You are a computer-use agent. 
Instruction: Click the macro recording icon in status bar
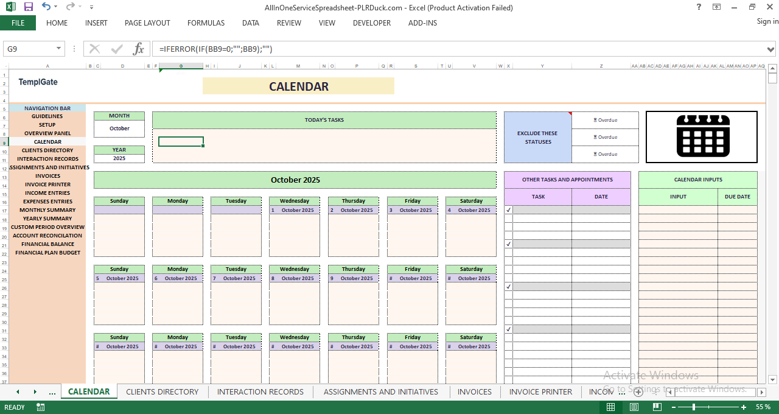point(41,407)
